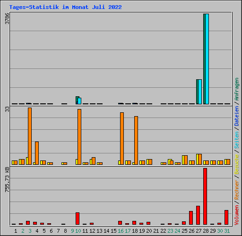Click the blue Dateien legend label
The height and width of the screenshot is (236, 242).
pos(237,116)
